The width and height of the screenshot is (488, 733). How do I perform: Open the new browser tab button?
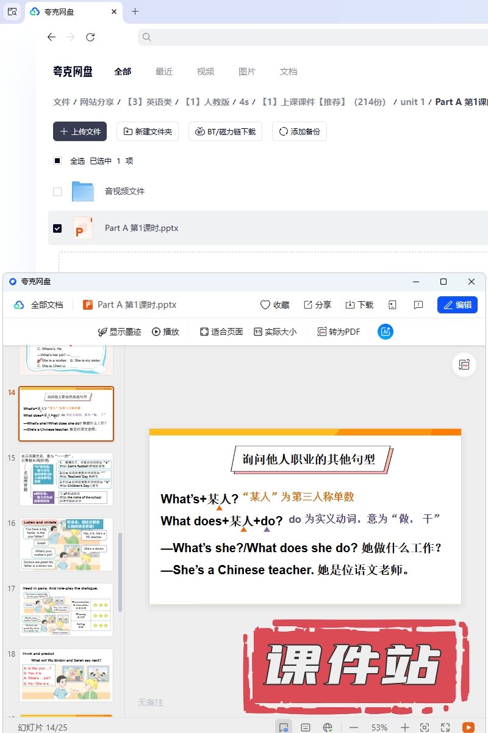tap(135, 12)
